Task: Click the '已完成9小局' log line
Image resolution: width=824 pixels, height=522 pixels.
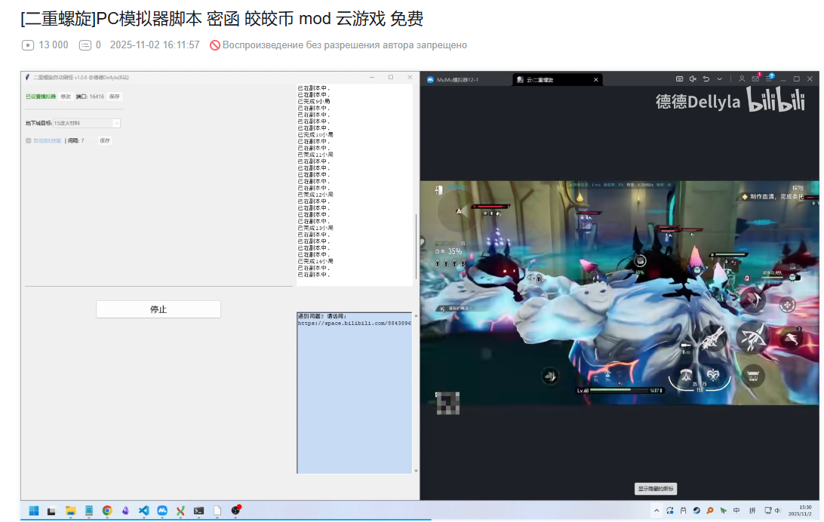Action: pyautogui.click(x=314, y=101)
